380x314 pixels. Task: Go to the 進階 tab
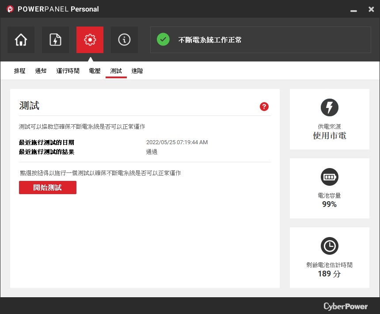[x=137, y=71]
